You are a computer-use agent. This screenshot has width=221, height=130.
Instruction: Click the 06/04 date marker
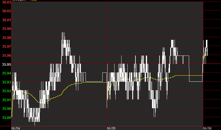click(15, 128)
